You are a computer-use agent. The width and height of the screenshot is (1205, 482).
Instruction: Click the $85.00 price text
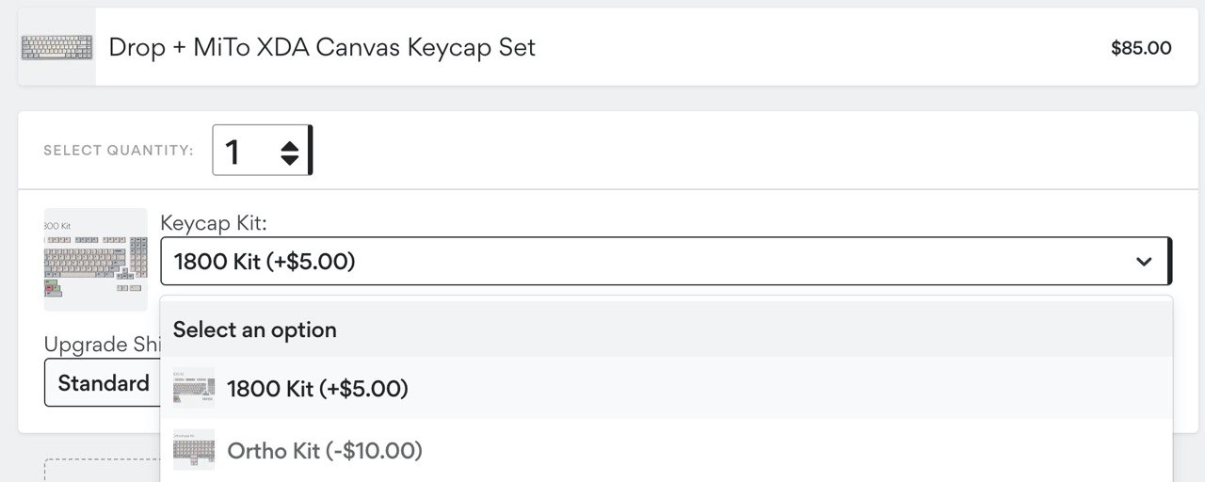tap(1141, 48)
